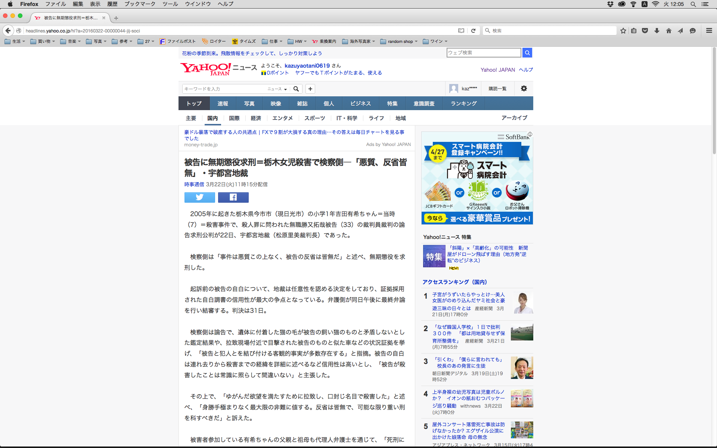Switch to the ランキング news tab
The image size is (717, 448).
[x=463, y=103]
